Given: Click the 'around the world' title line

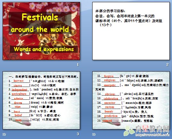Looking at the screenshot, I should coord(40,29).
